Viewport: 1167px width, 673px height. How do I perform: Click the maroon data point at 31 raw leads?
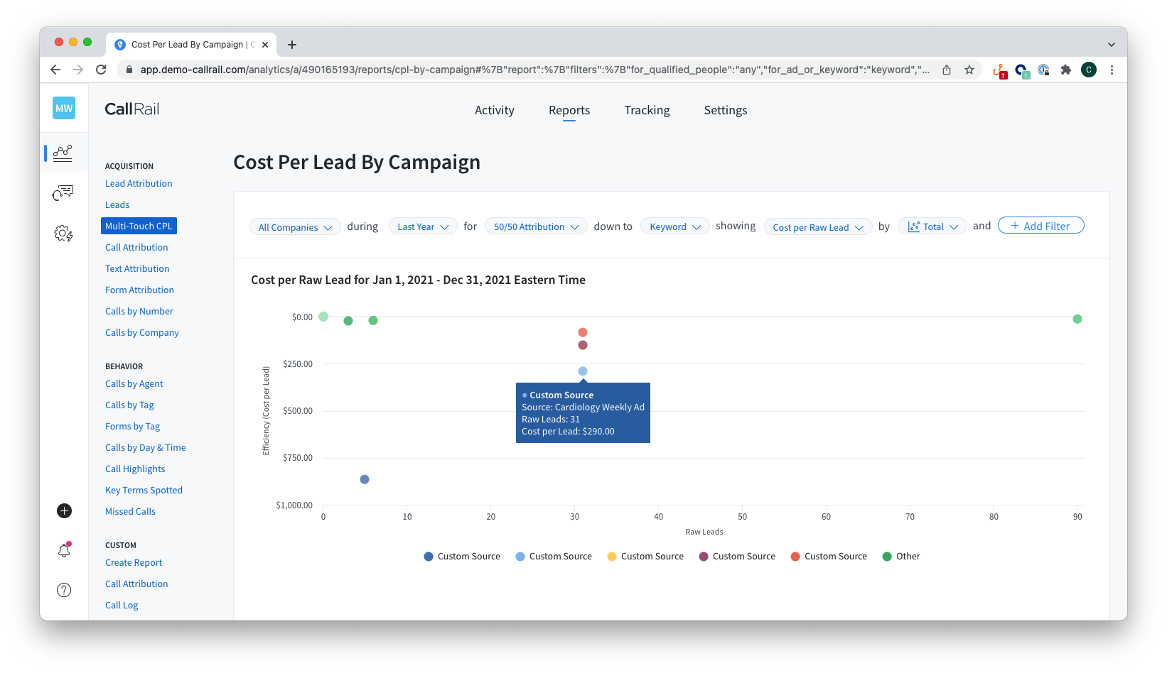(x=583, y=345)
